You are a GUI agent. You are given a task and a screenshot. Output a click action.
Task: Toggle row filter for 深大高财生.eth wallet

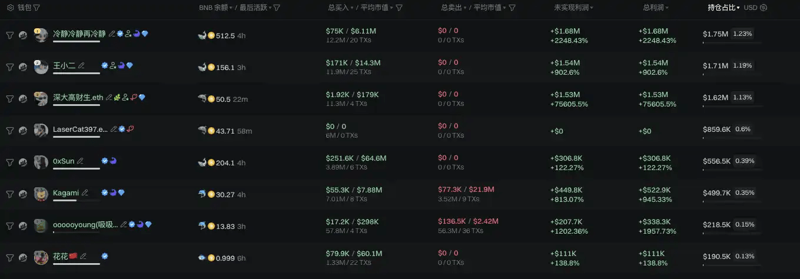click(10, 99)
